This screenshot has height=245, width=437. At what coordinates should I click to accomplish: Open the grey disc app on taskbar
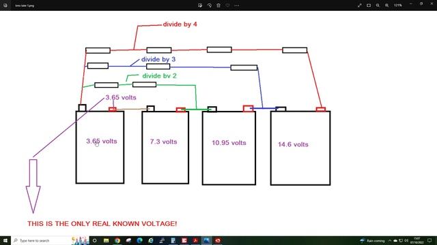tap(128, 240)
